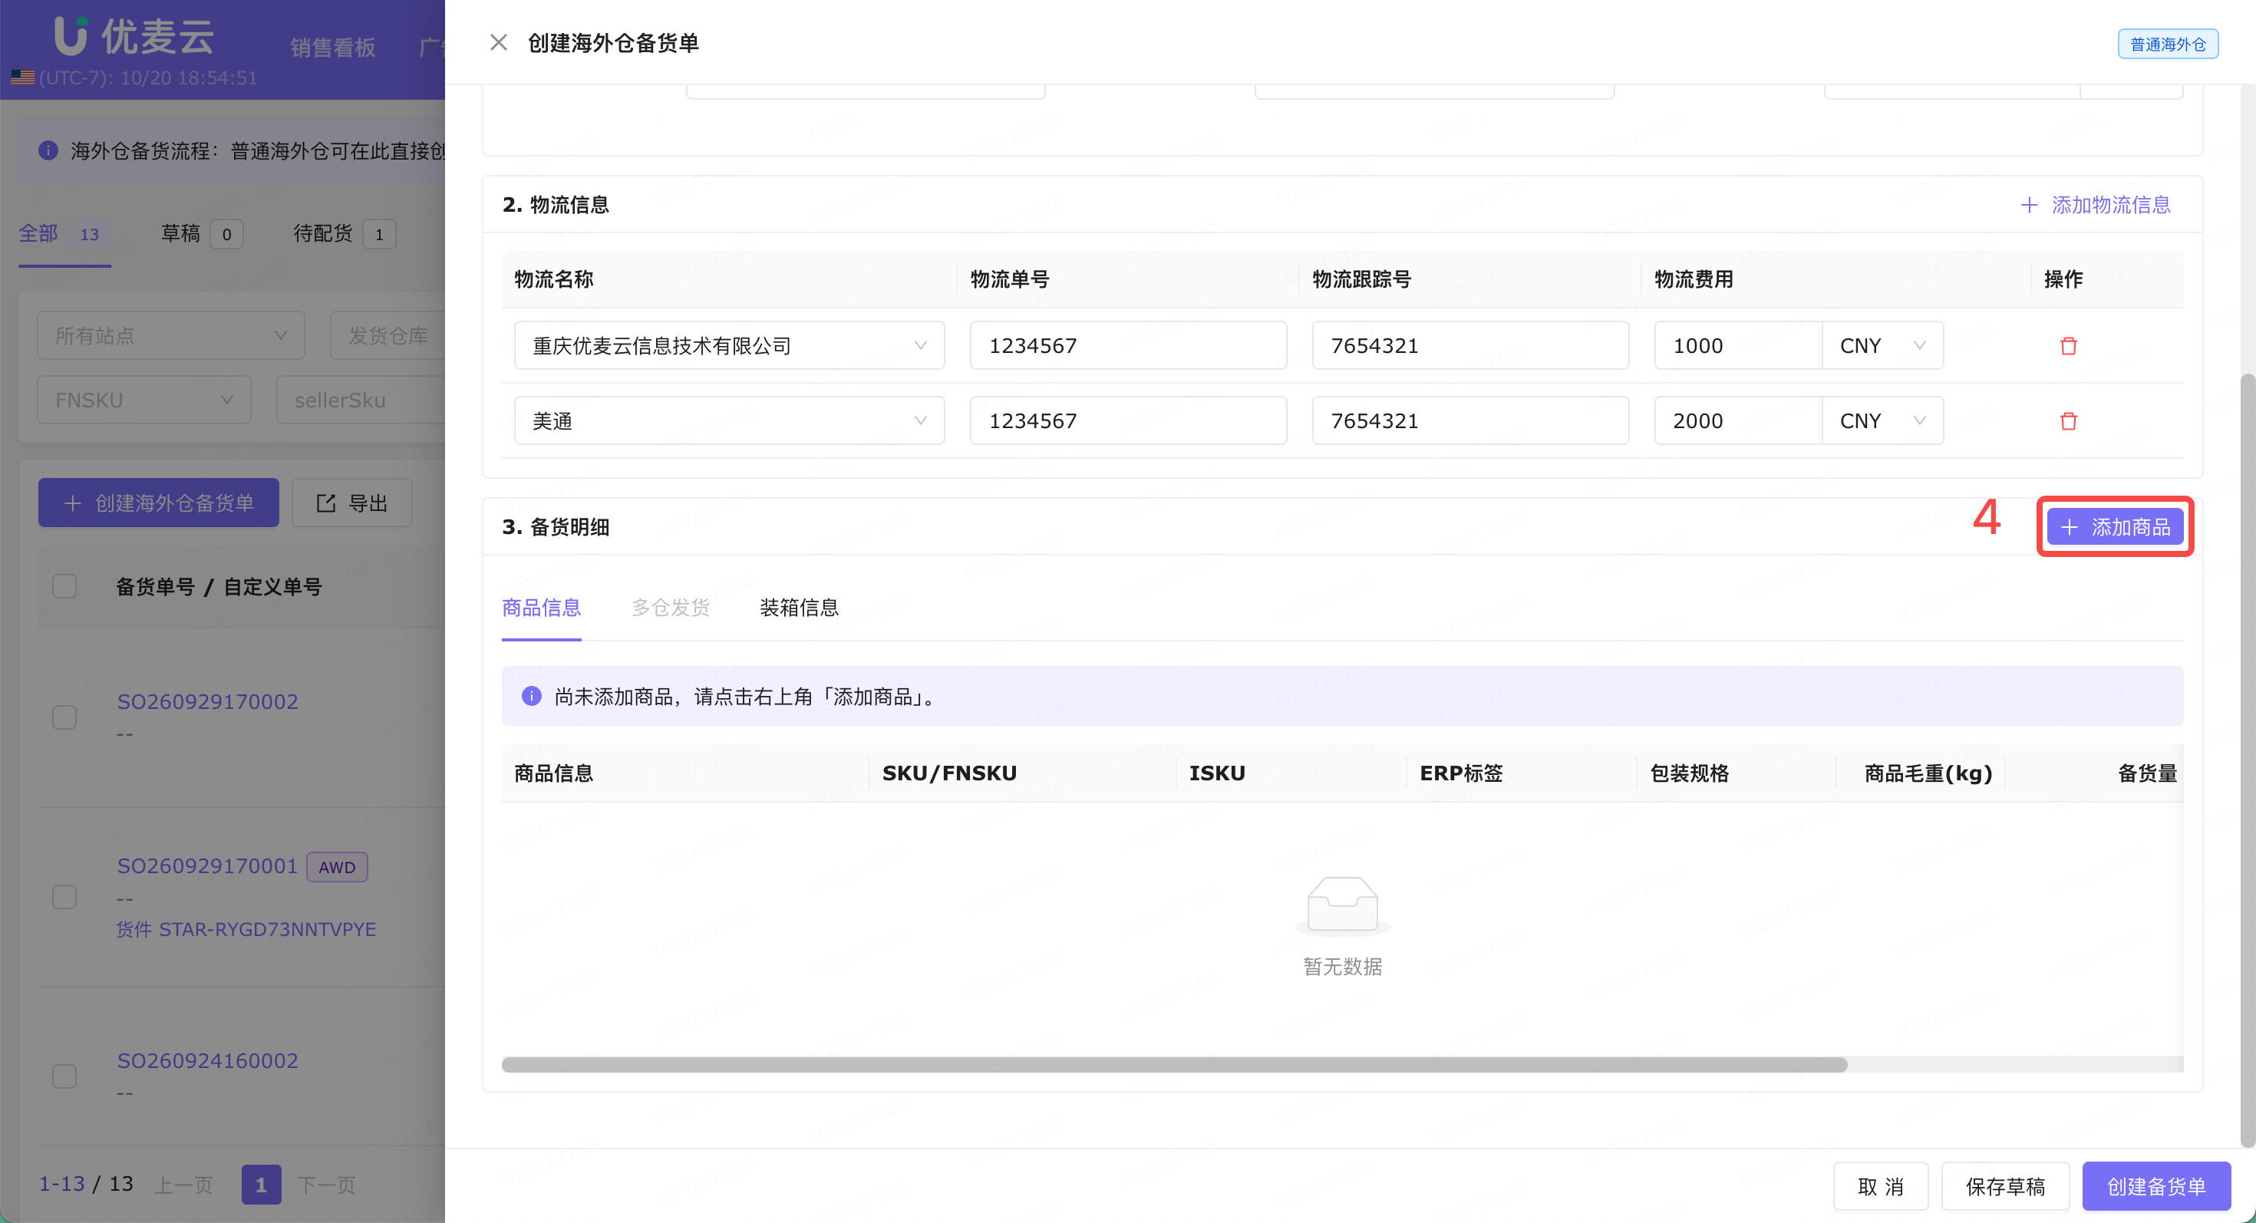Check the box for SO260924160002

(64, 1076)
